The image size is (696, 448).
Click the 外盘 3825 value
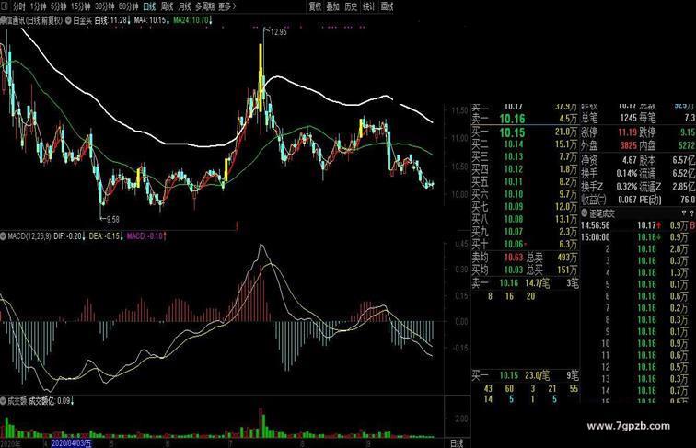pos(628,145)
